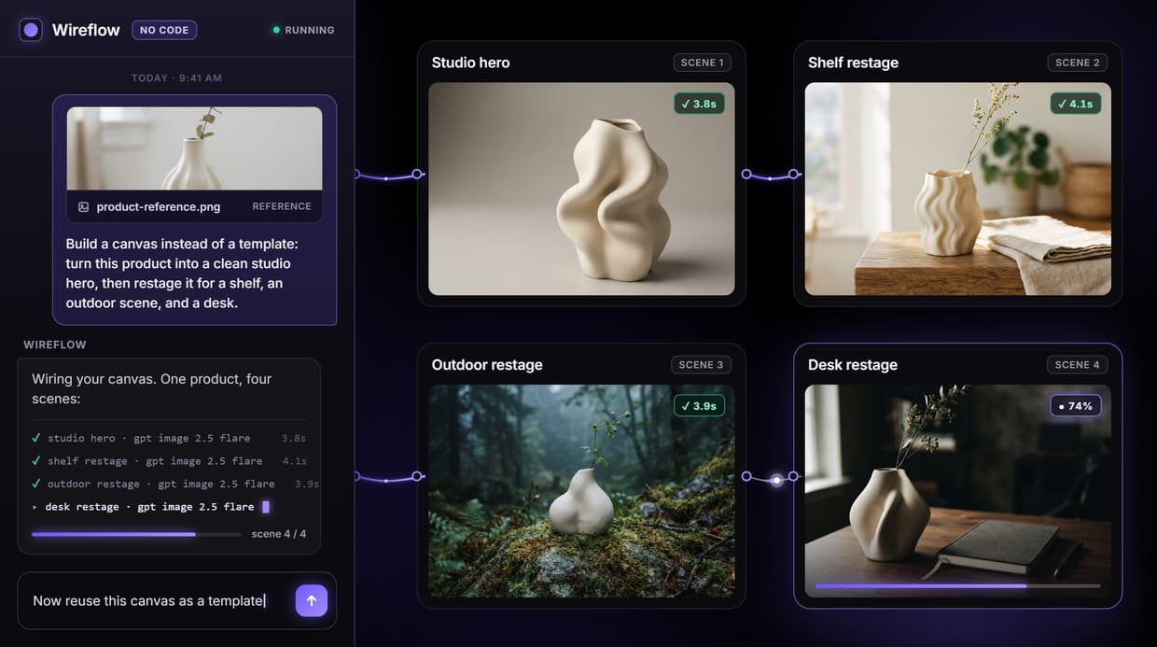
Task: Click the 4.1s completion badge on Shelf restage
Action: pos(1076,104)
